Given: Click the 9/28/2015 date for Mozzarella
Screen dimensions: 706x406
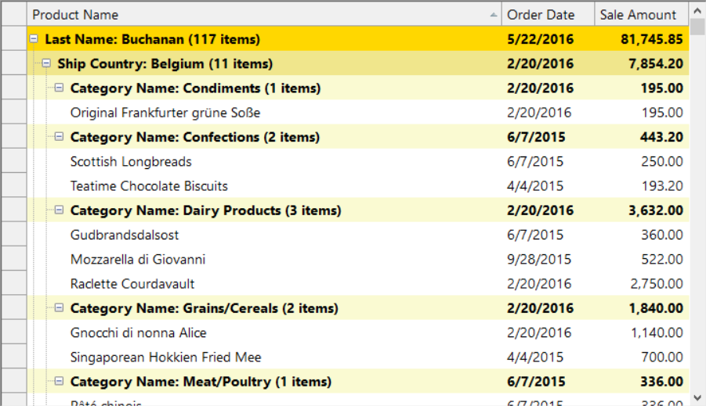Looking at the screenshot, I should [x=539, y=259].
